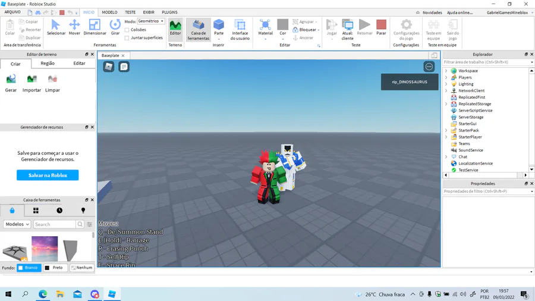The width and height of the screenshot is (535, 301).
Task: Open the Modo Geométrico dropdown
Action: tap(151, 21)
